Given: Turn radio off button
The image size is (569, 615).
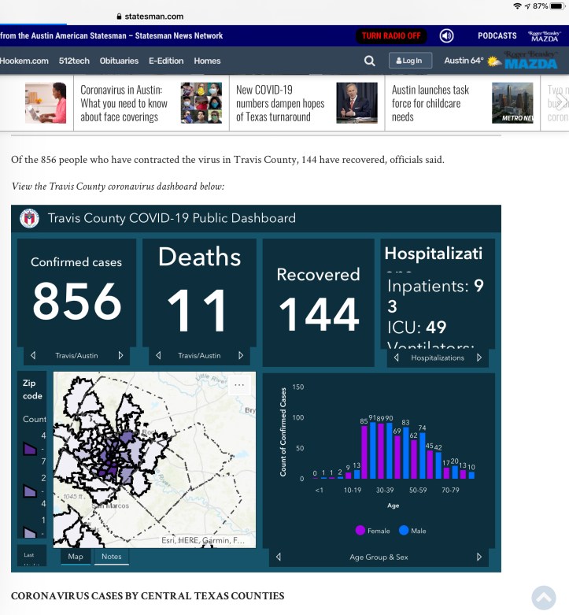Looking at the screenshot, I should coord(391,35).
